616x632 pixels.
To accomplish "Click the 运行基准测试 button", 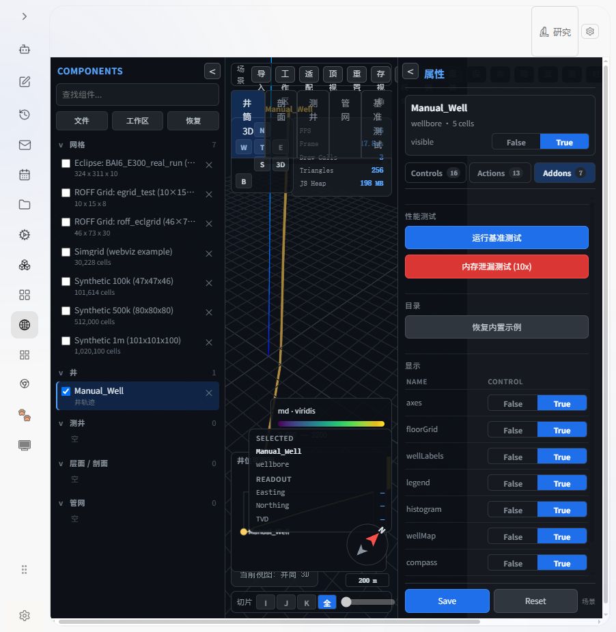I will (496, 238).
